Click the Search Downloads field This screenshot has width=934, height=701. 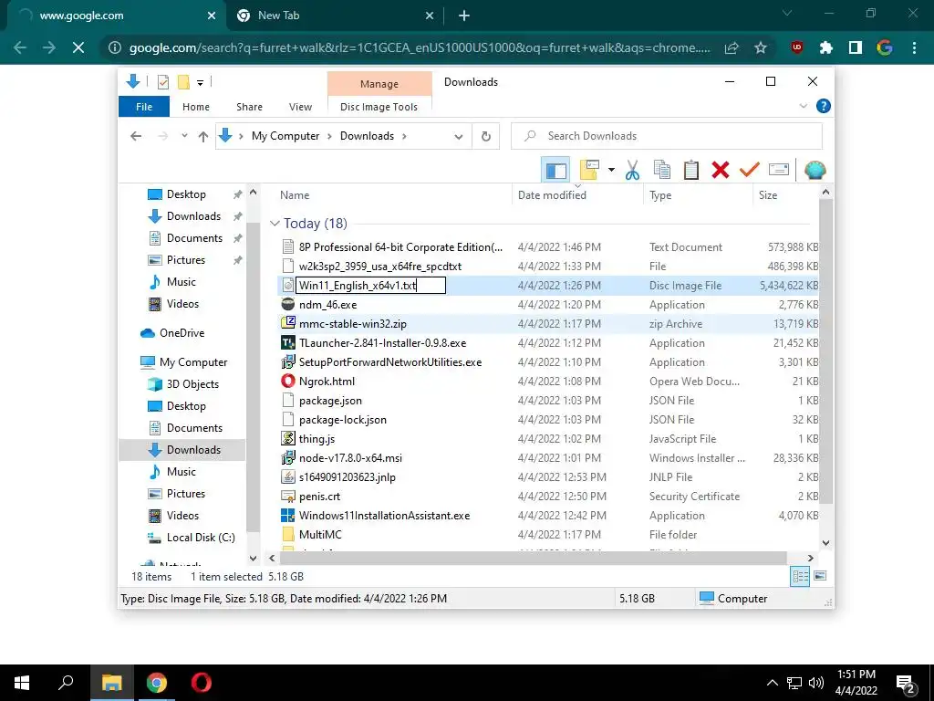[x=667, y=136]
